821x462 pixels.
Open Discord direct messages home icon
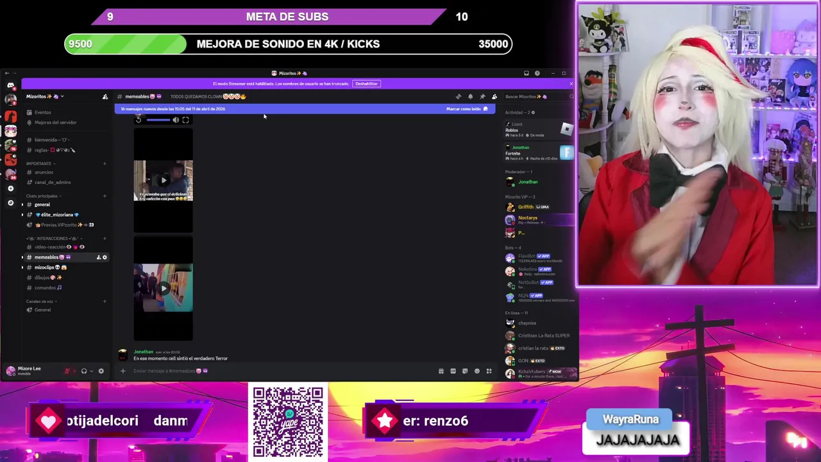(10, 85)
